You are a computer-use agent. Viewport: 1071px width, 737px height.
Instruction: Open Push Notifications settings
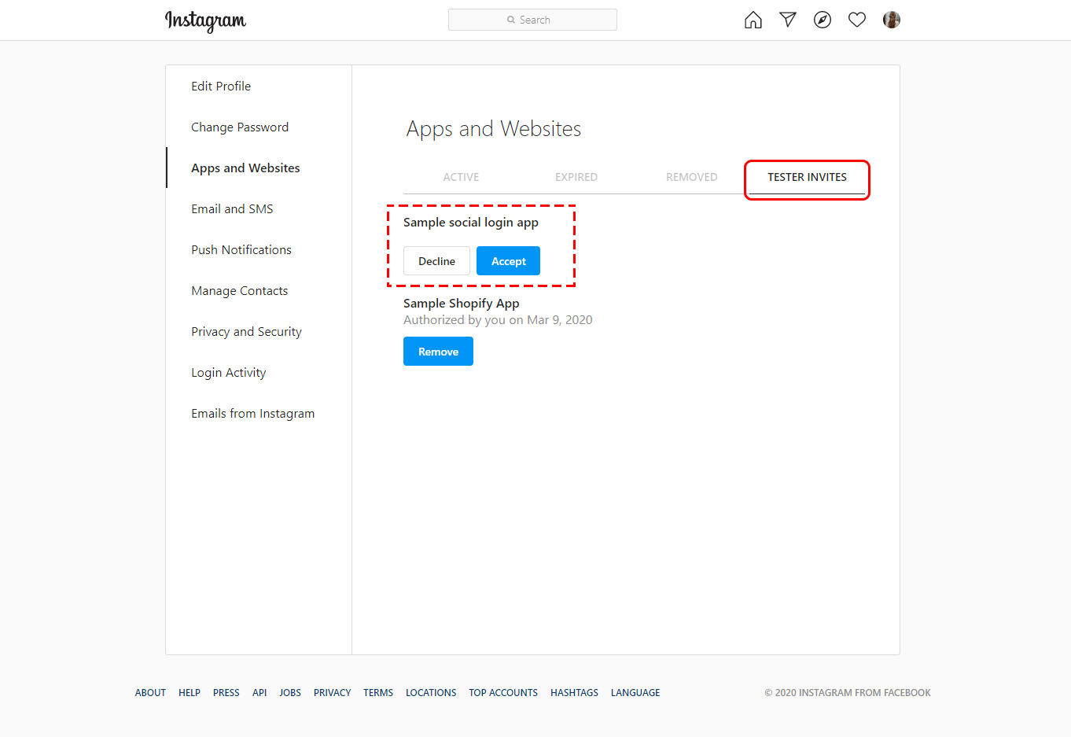[x=241, y=249]
